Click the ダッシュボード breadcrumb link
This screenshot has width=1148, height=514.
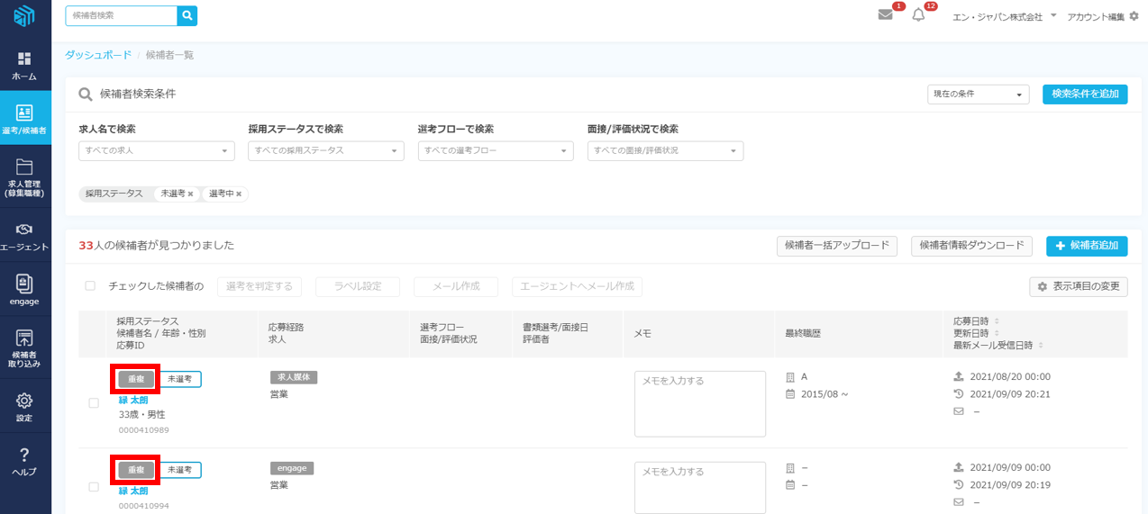pos(97,55)
